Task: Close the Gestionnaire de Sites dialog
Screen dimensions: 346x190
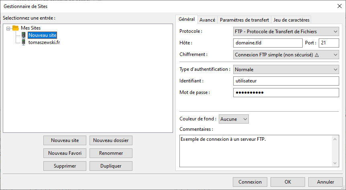Action: pos(340,6)
